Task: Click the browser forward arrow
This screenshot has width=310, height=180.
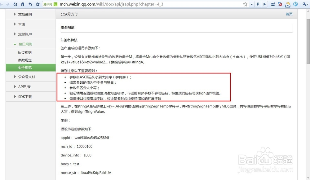Action: click(x=7, y=4)
